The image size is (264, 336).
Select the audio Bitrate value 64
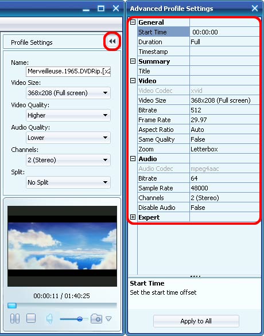(x=224, y=178)
